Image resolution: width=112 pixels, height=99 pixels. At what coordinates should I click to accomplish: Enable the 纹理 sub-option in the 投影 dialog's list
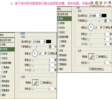coord(60,46)
